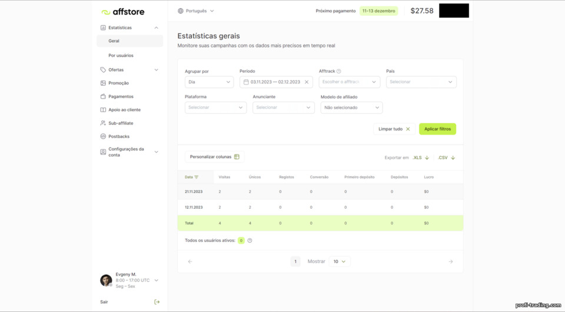Click the Promoção image icon
This screenshot has height=312, width=565.
pyautogui.click(x=103, y=83)
